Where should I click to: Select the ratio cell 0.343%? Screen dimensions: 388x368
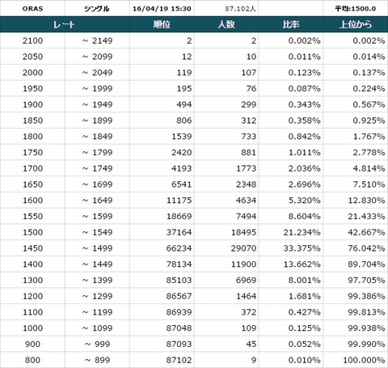point(291,104)
